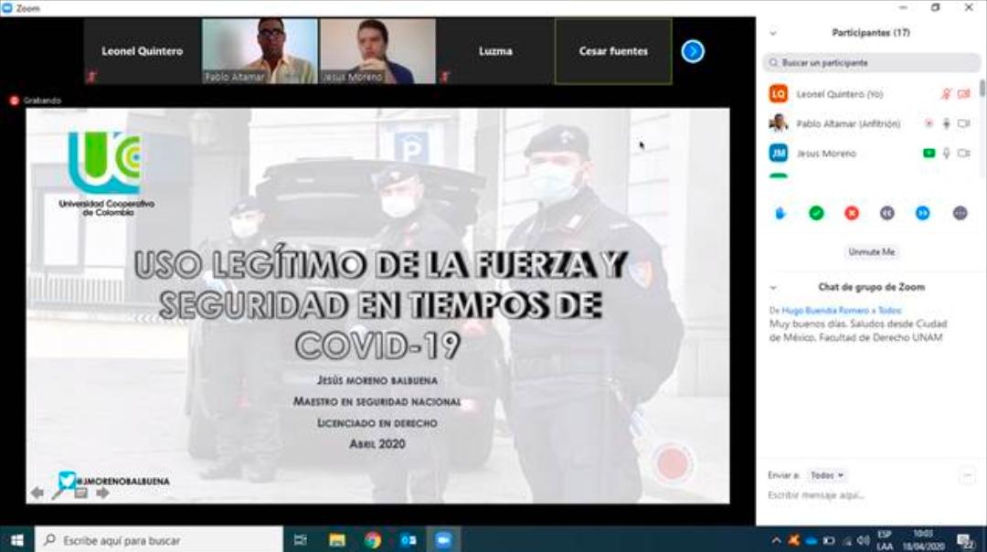This screenshot has height=552, width=987.
Task: Open Outlook from taskbar
Action: point(408,540)
